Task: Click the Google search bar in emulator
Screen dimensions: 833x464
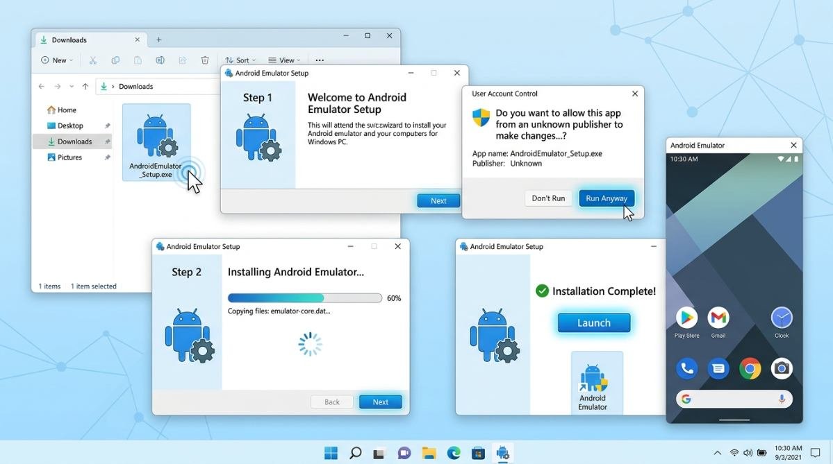Action: 734,399
